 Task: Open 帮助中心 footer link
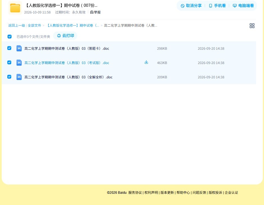coord(183,193)
